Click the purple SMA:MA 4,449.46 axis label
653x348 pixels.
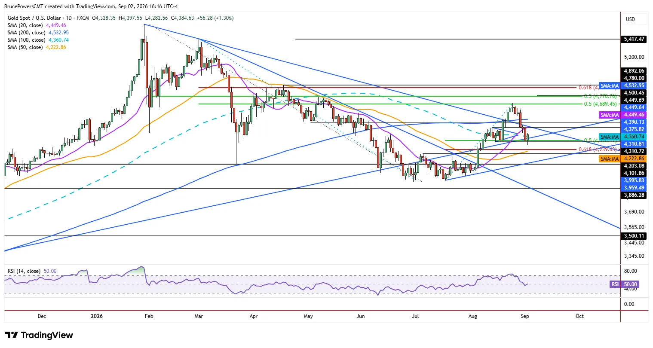tap(622, 115)
